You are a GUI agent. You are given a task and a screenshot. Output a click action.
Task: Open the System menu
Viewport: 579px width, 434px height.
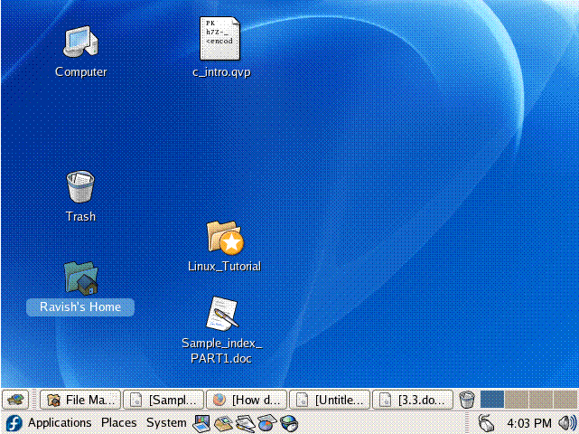point(166,422)
